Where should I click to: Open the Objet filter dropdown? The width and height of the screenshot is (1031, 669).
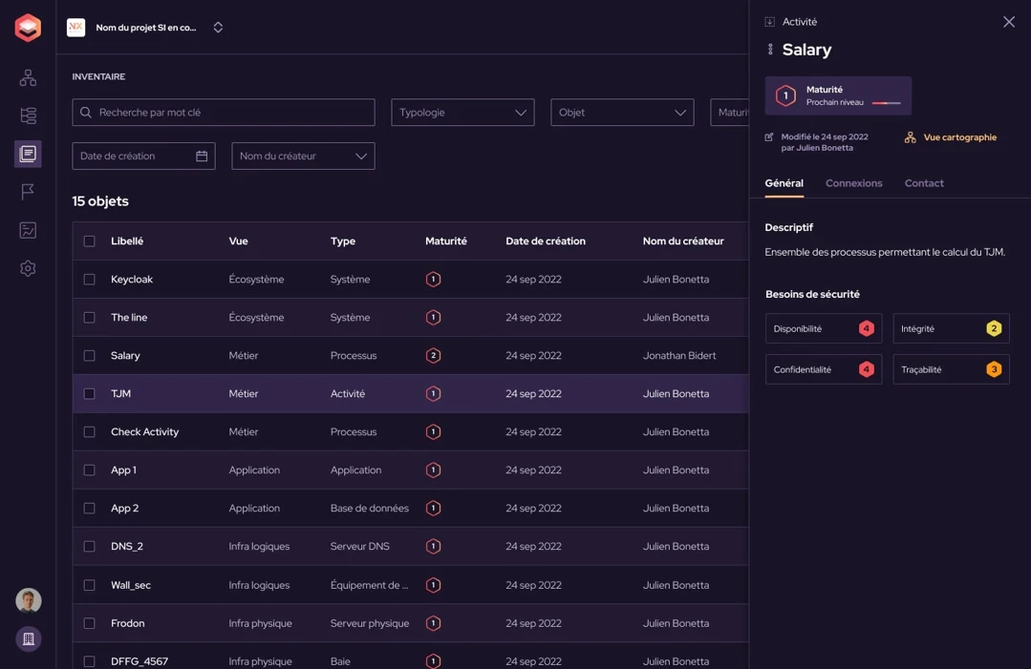click(622, 113)
